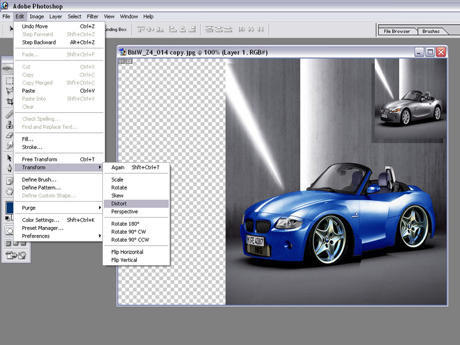Click Align Bottom Edges icon
The image size is (460, 345).
tap(160, 29)
